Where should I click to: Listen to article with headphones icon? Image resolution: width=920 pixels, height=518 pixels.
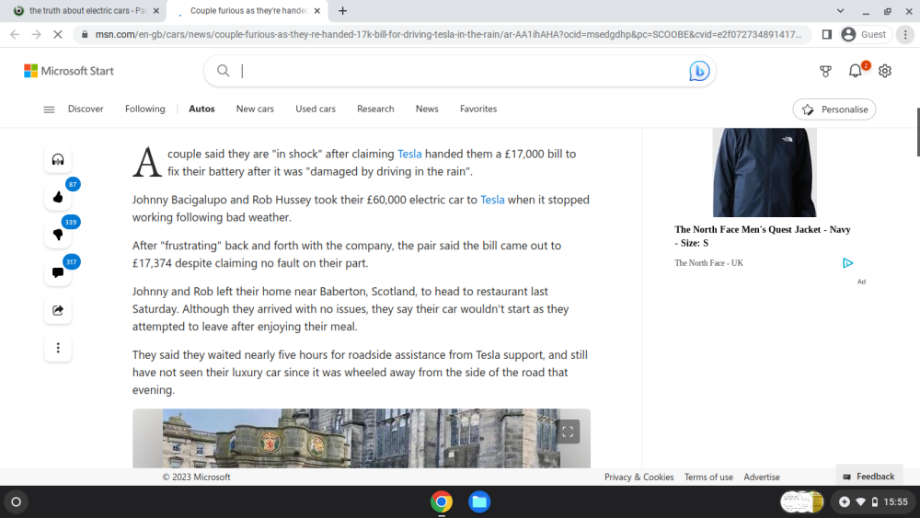[x=57, y=159]
